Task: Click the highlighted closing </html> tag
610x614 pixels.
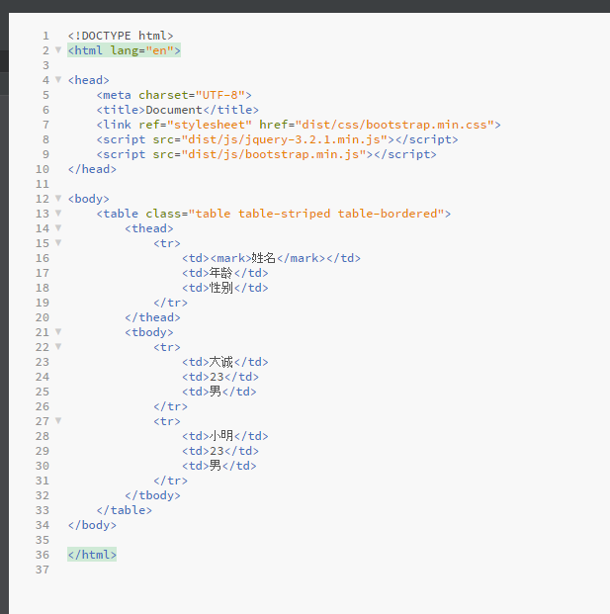Action: pyautogui.click(x=92, y=555)
